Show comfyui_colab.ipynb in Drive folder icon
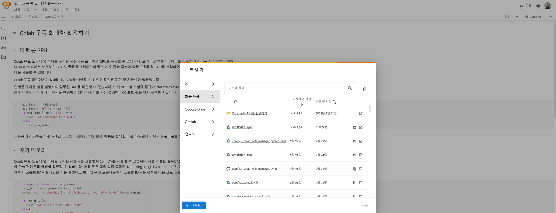The image size is (556, 213). [x=354, y=183]
